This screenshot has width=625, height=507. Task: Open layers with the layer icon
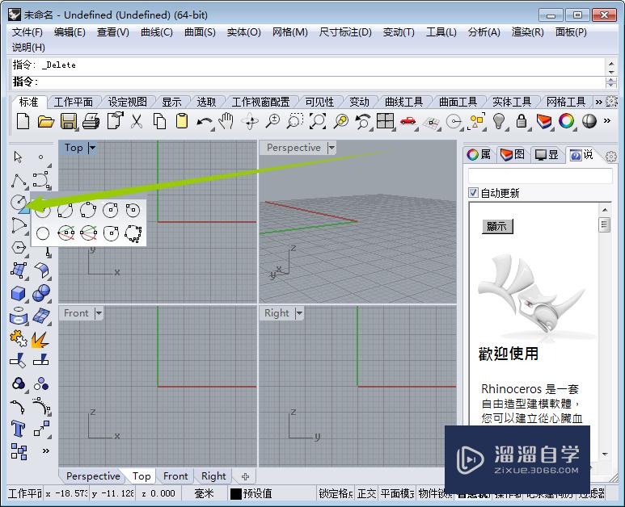click(543, 121)
